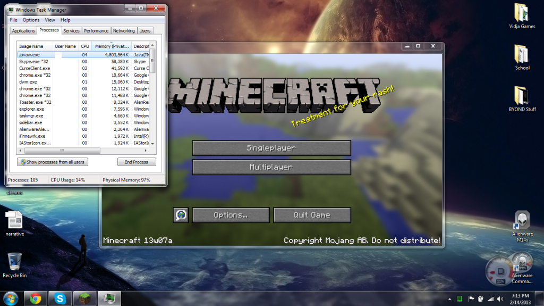Select the Skype.exe *32 process row
Screen dimensions: 544x306
pyautogui.click(x=83, y=62)
